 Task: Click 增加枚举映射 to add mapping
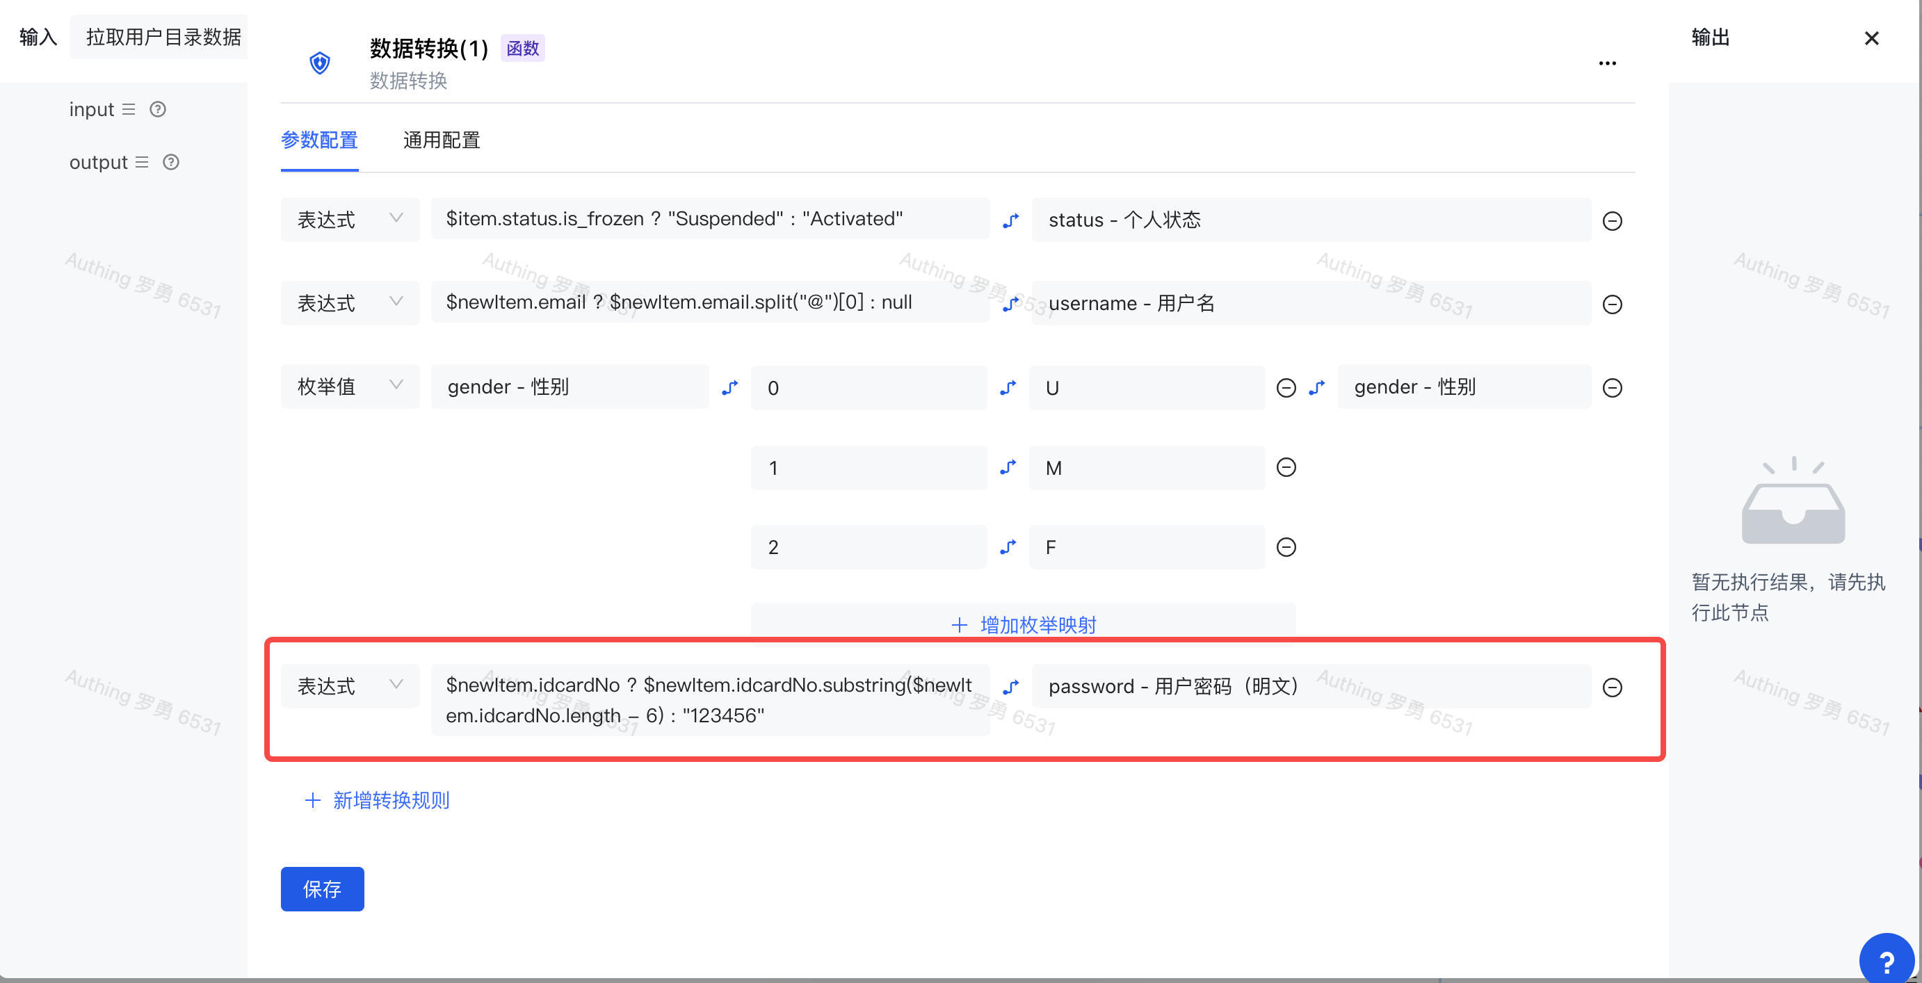pyautogui.click(x=1023, y=624)
